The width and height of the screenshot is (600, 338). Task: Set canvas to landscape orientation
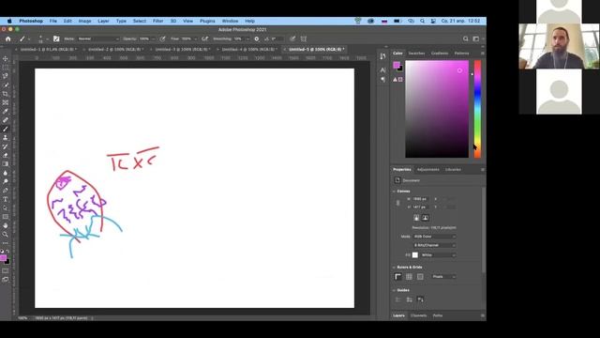[x=425, y=218]
